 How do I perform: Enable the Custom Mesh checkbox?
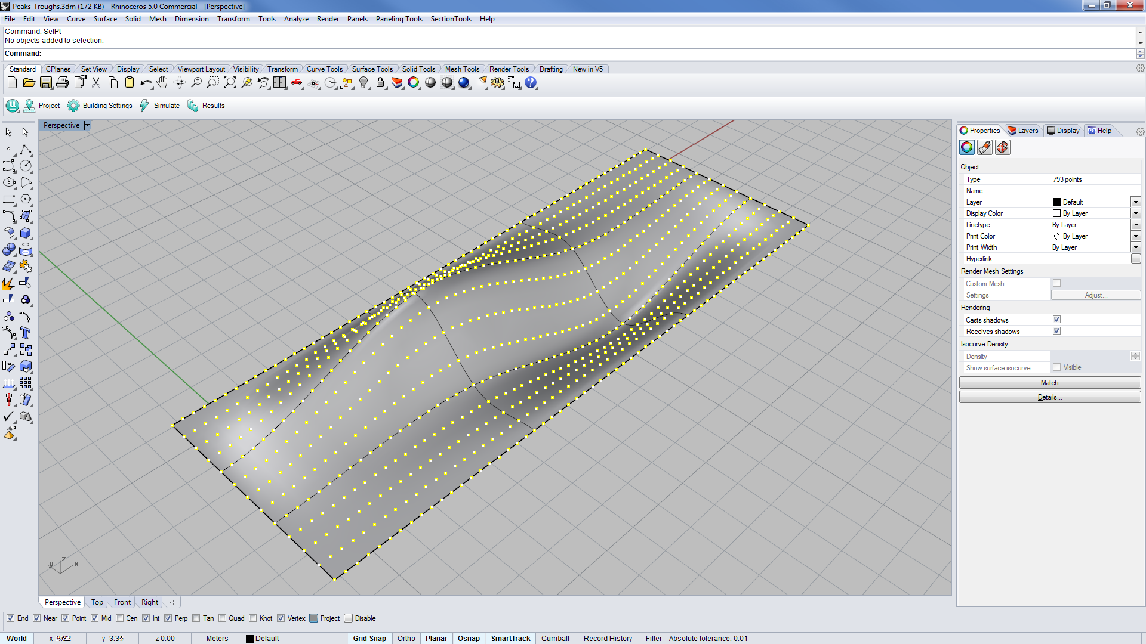coord(1056,283)
